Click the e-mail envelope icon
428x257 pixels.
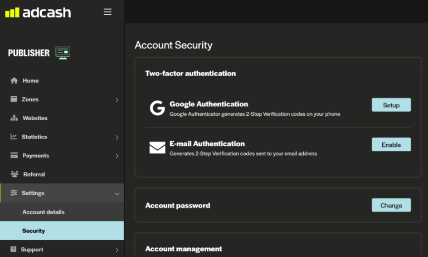click(x=157, y=147)
